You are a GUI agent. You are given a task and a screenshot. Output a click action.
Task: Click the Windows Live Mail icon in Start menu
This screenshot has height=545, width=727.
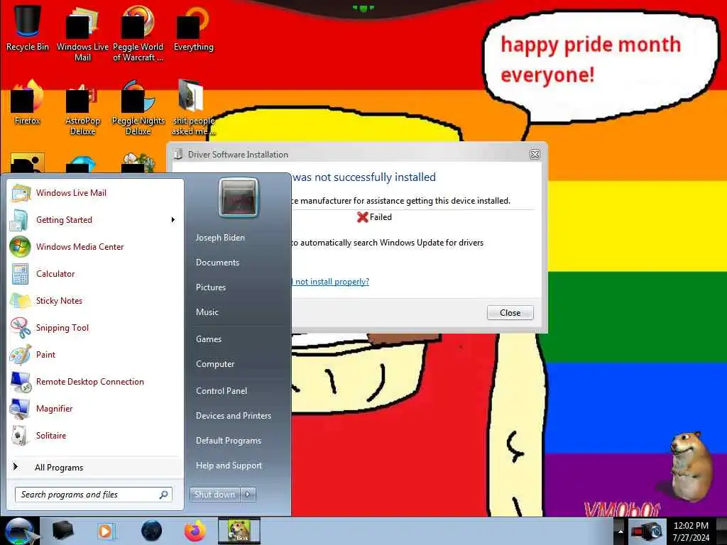(x=21, y=193)
